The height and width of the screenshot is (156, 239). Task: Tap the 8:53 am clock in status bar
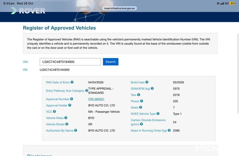[9, 3]
